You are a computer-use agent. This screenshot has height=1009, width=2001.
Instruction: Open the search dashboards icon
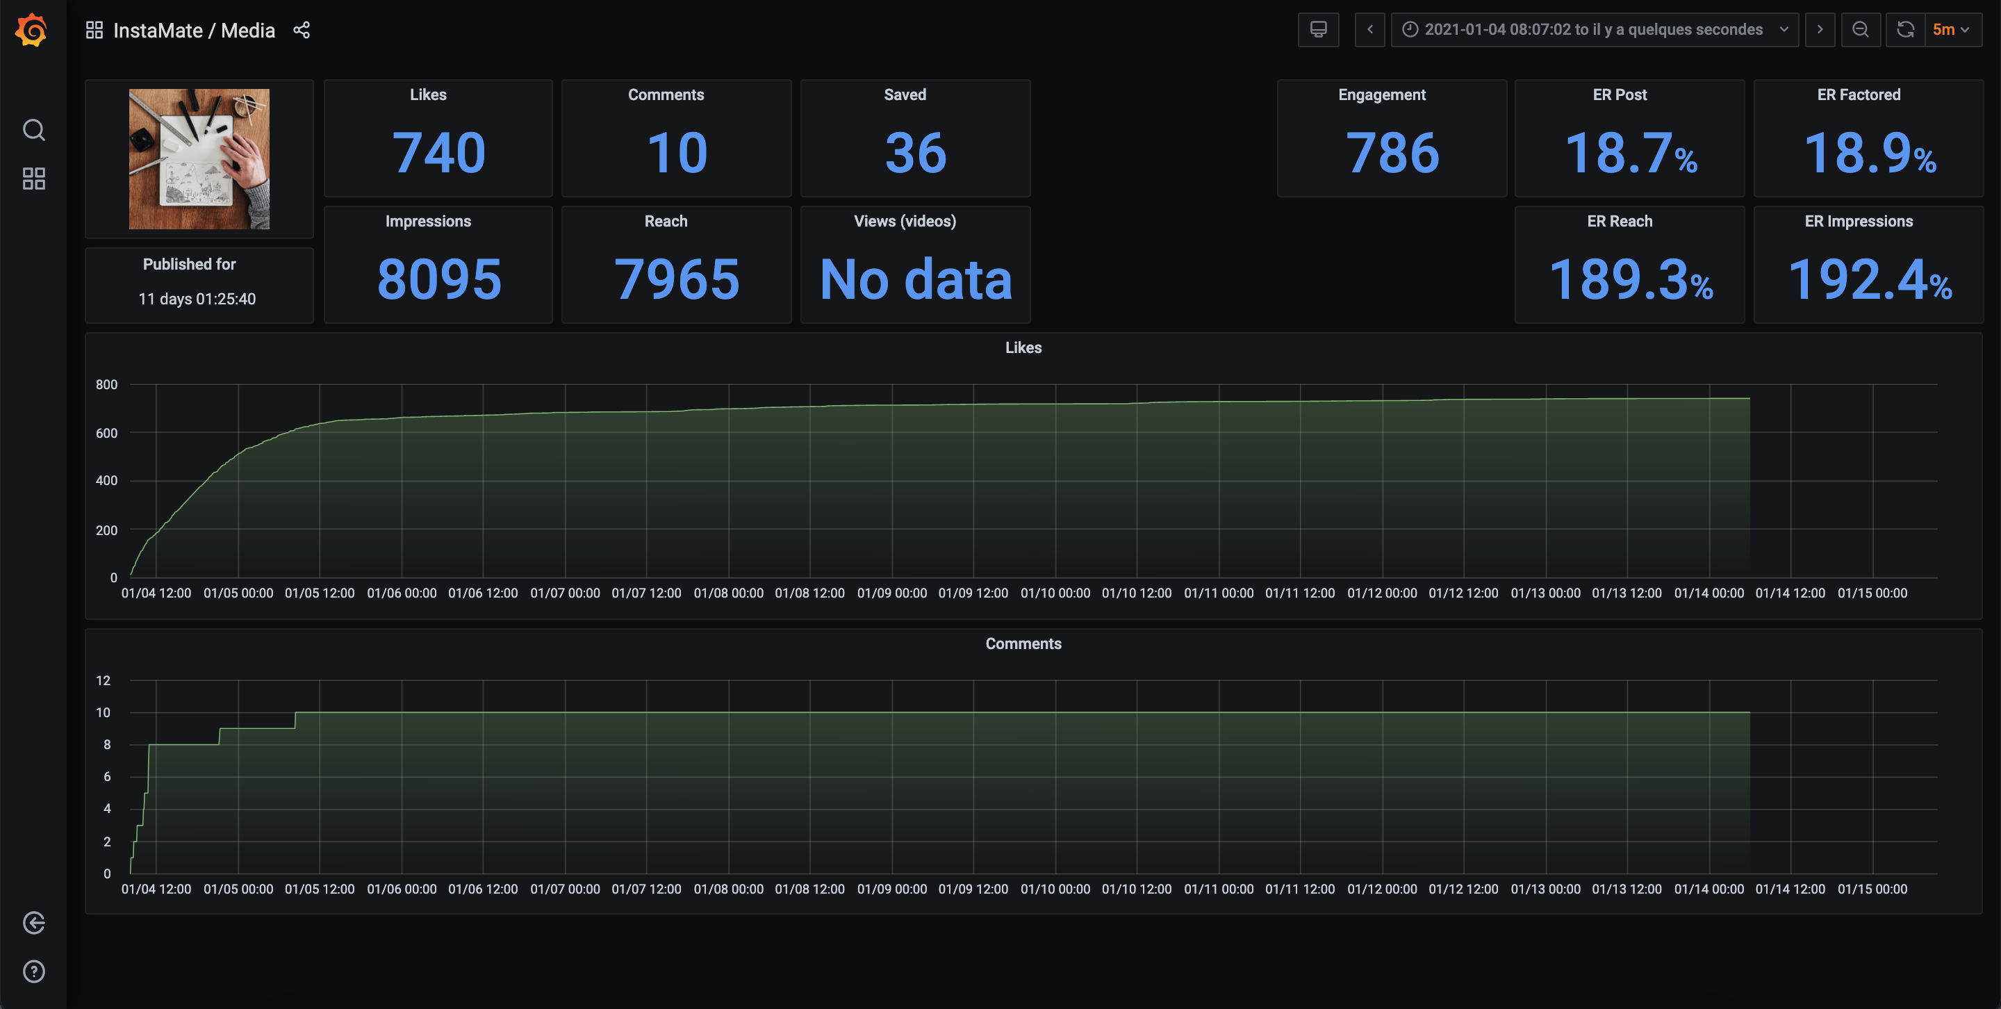coord(33,130)
